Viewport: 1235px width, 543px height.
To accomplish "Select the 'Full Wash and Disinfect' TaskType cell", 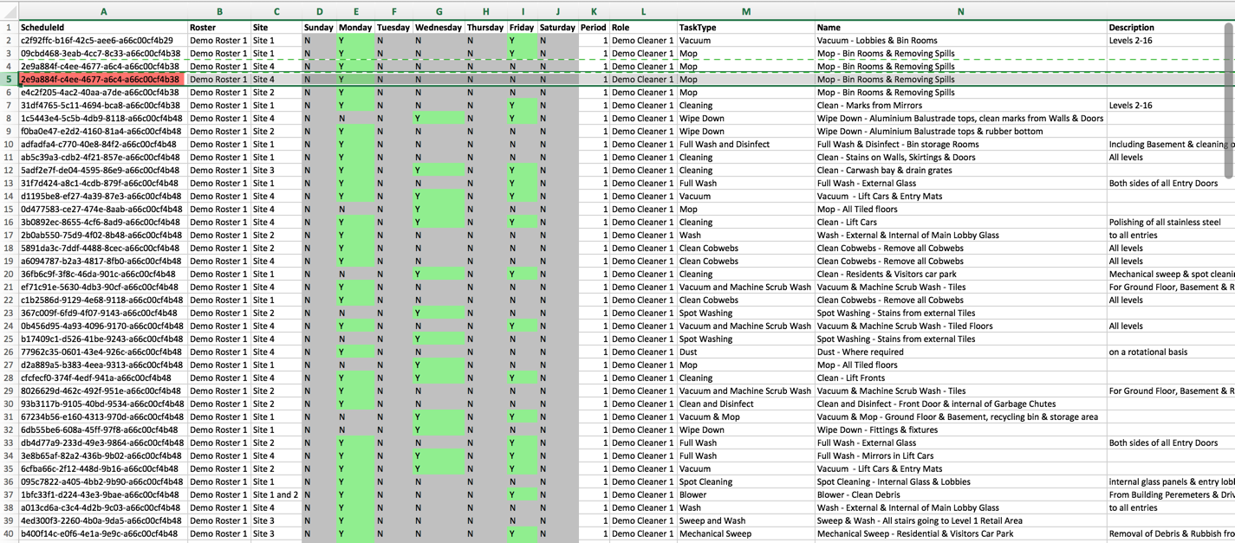I will (x=744, y=144).
